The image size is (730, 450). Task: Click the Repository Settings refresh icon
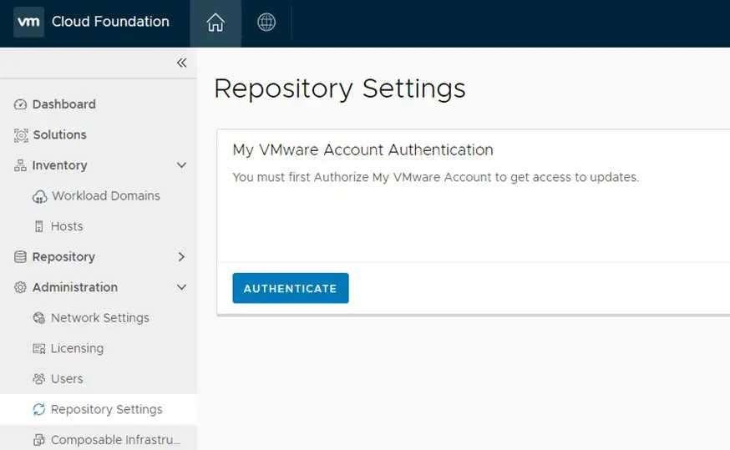click(x=39, y=409)
